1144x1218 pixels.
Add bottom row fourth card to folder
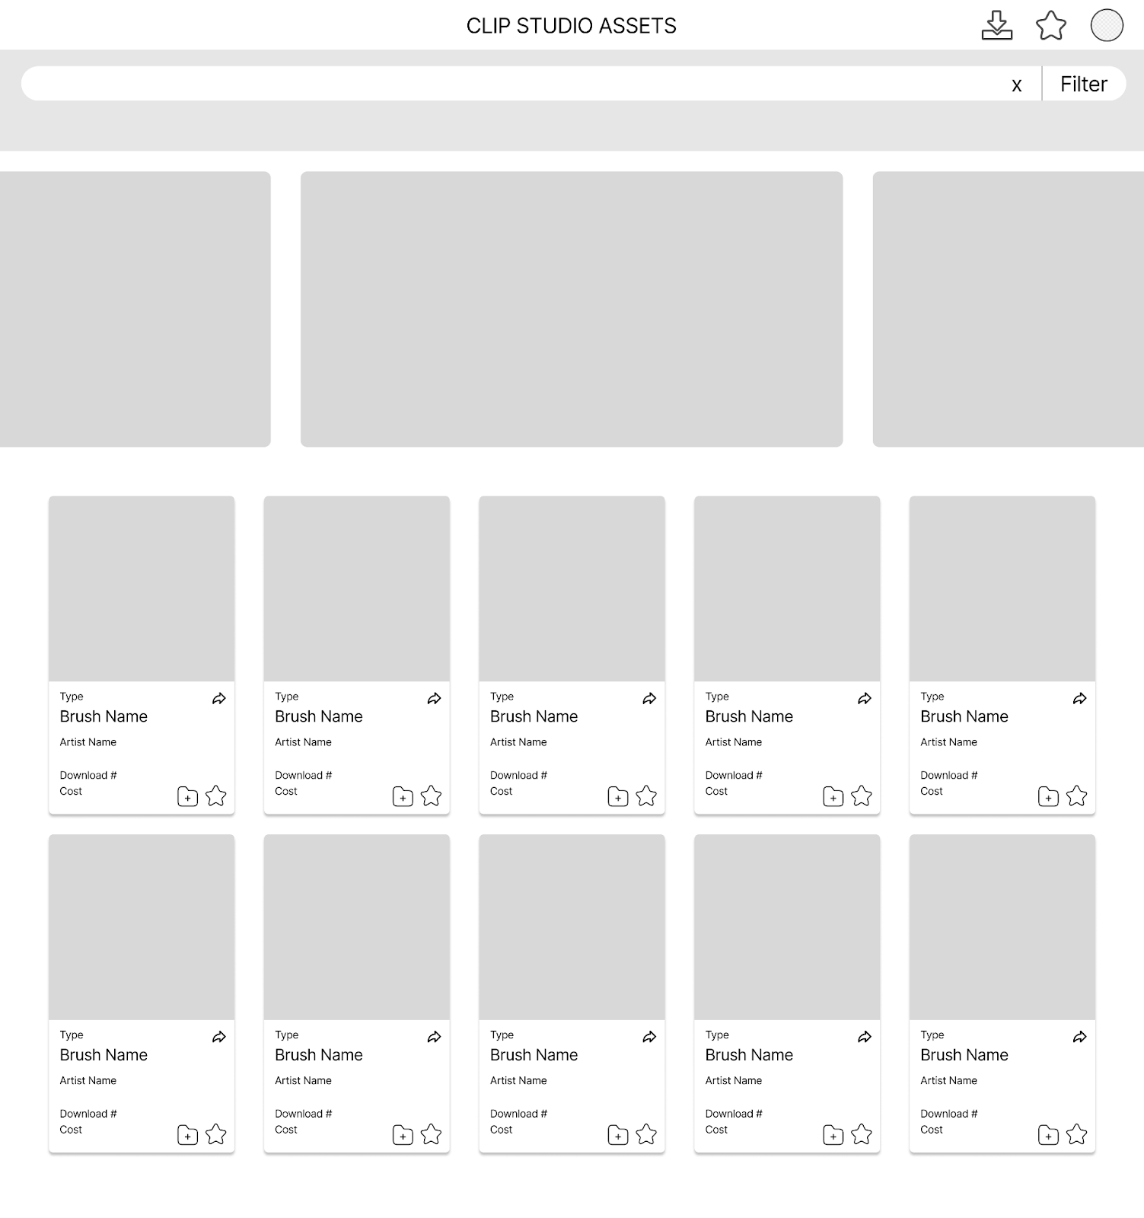pos(833,1135)
